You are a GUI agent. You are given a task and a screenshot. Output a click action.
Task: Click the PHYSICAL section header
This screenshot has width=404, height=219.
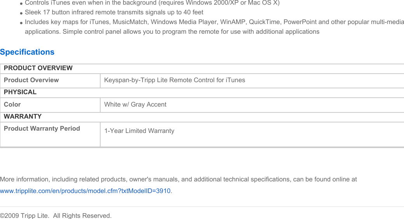click(x=20, y=92)
